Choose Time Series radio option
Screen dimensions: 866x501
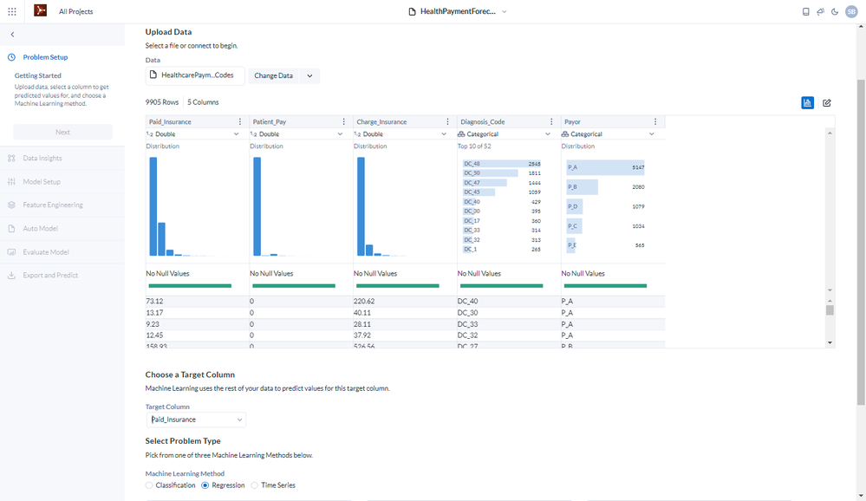coord(273,485)
